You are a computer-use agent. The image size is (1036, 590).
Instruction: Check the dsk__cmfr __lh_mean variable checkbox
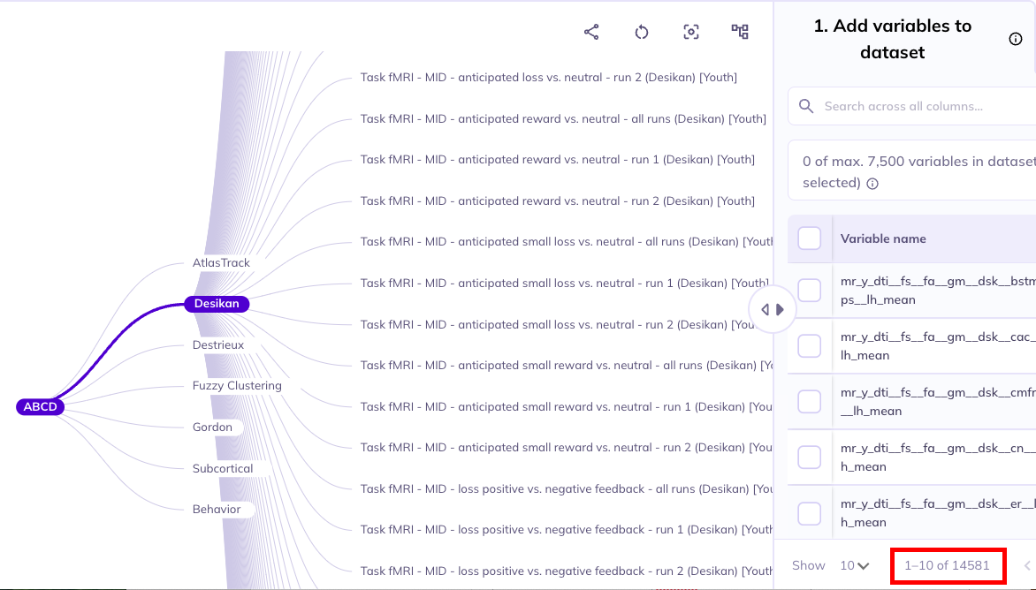click(x=810, y=401)
